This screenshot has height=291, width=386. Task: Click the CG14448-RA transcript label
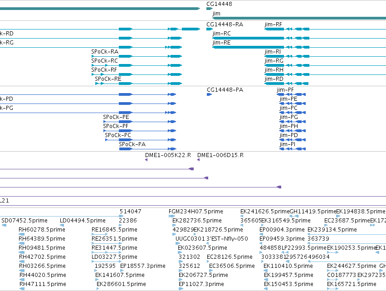(x=225, y=25)
